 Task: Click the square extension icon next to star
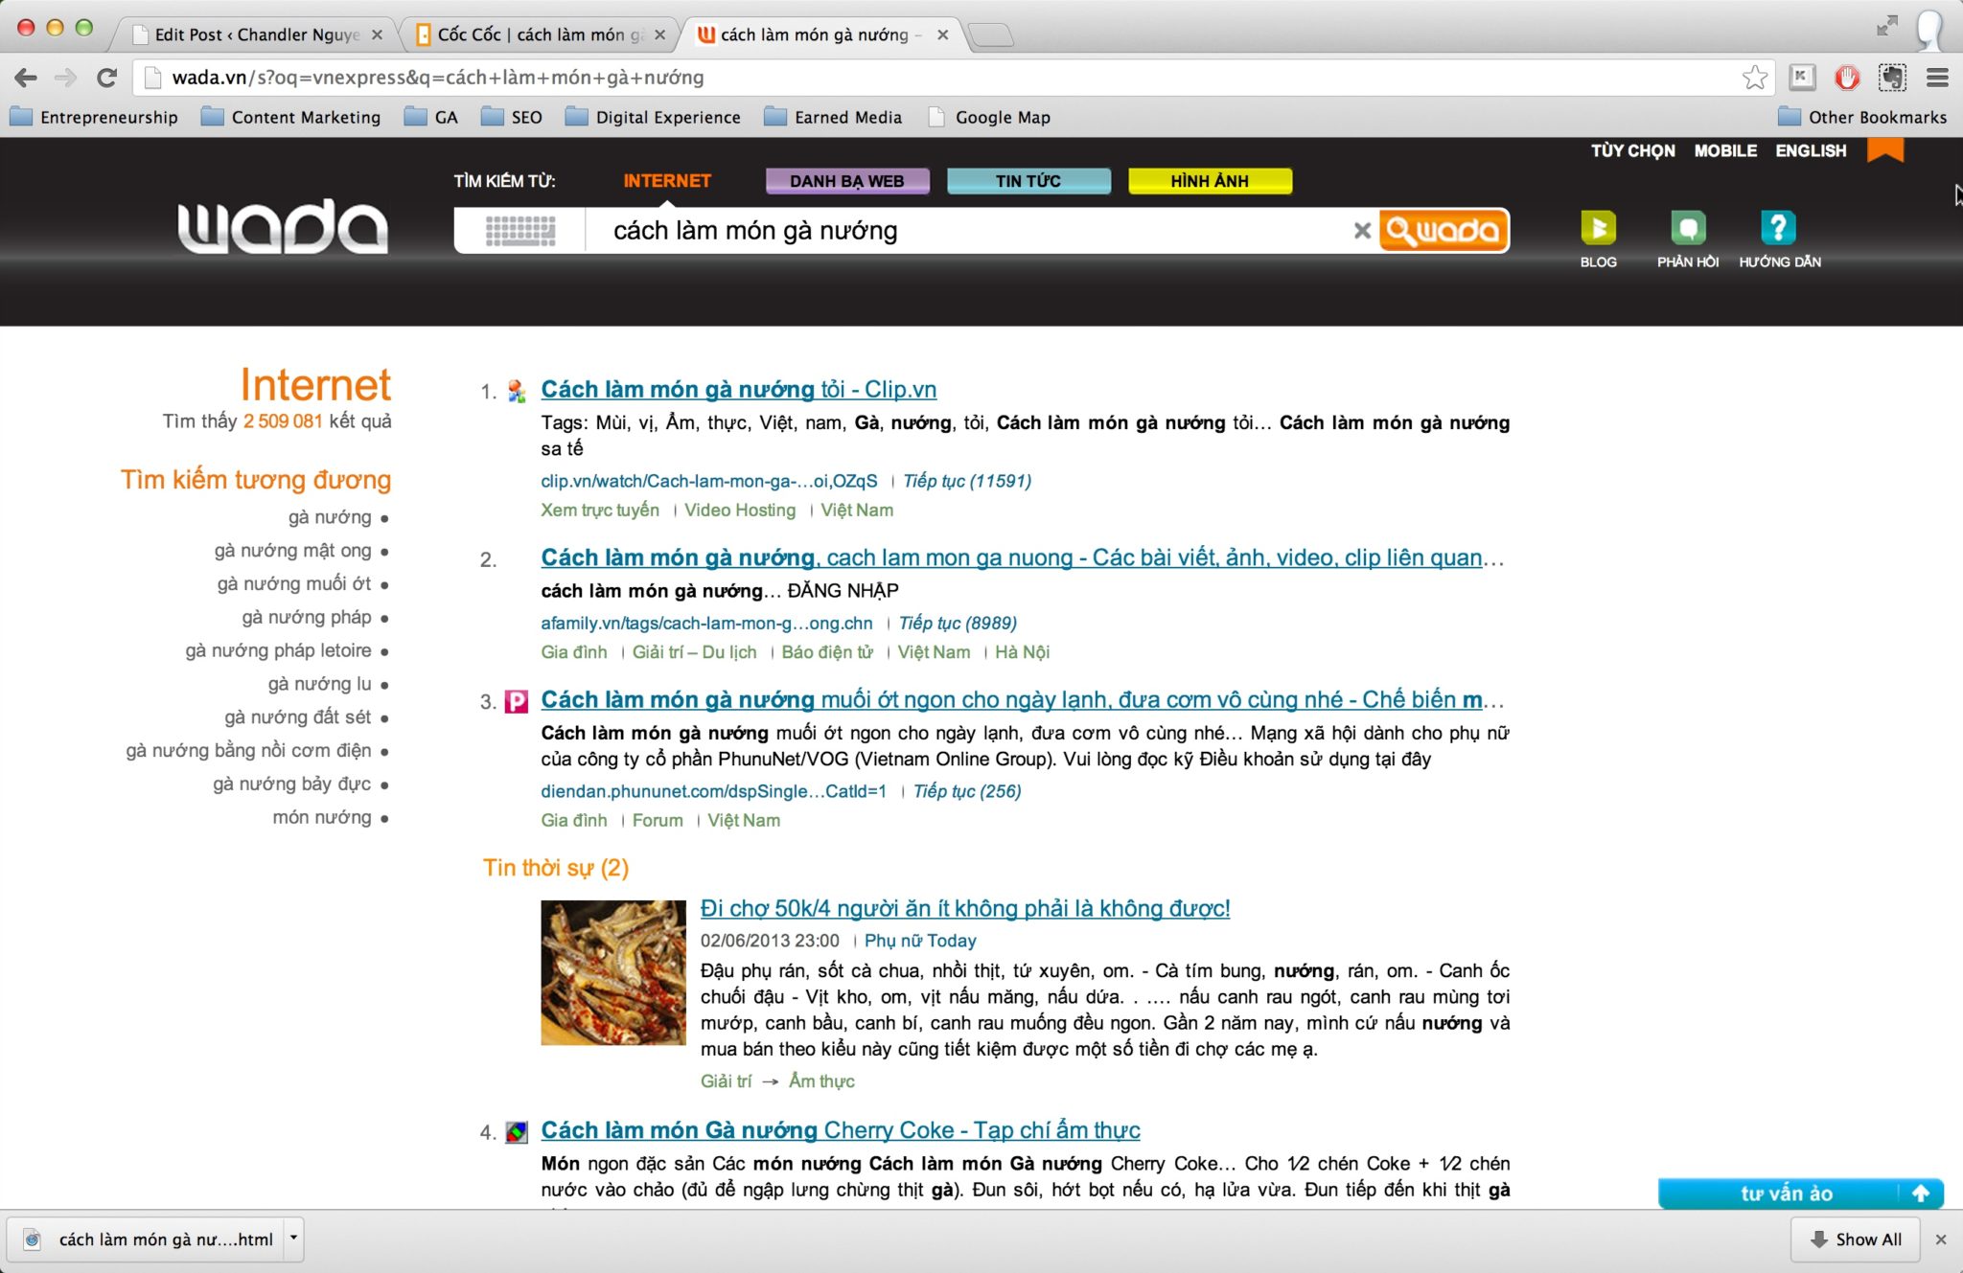pos(1802,78)
